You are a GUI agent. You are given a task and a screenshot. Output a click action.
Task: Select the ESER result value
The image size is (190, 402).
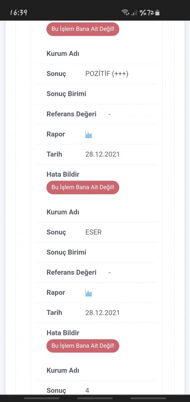coord(94,232)
